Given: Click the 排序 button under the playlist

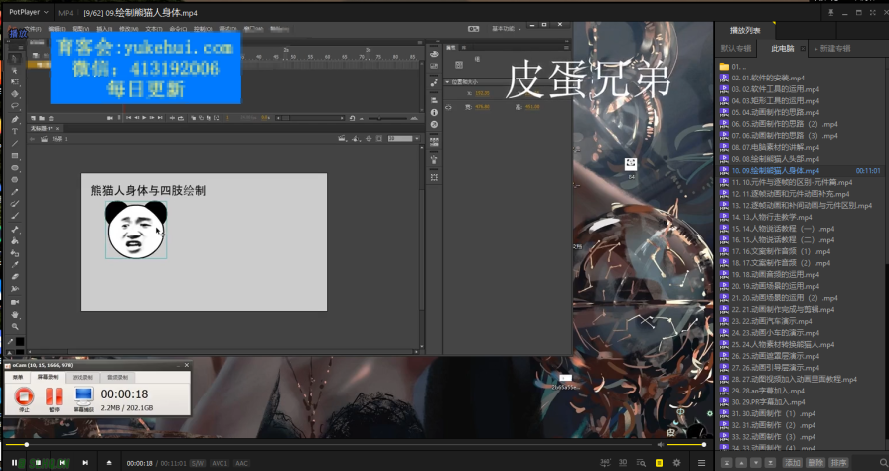Looking at the screenshot, I should point(838,463).
